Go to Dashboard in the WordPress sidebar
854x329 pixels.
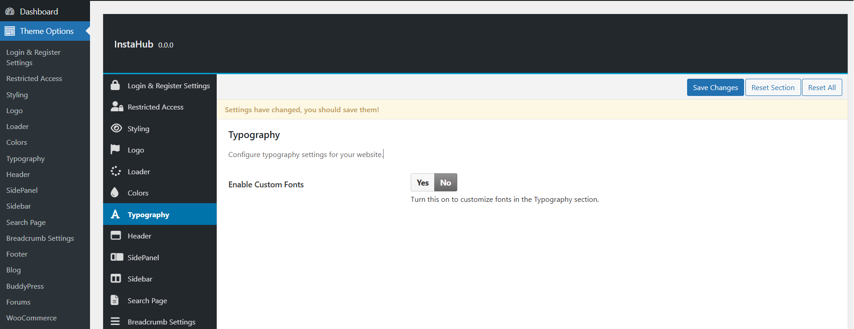[x=39, y=12]
